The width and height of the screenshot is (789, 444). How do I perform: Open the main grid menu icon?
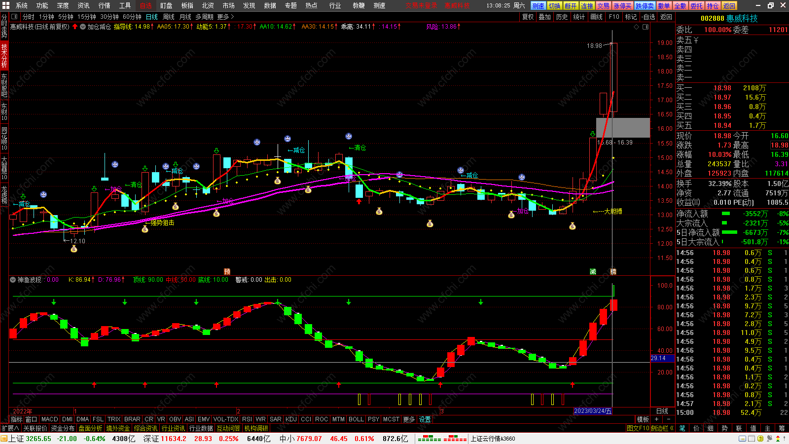point(5,5)
